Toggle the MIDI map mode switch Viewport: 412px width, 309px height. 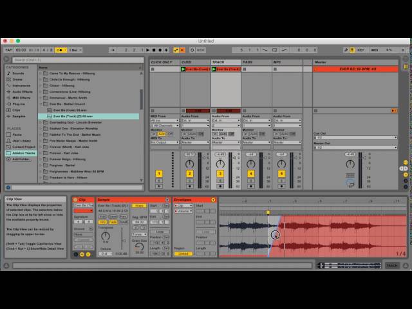(x=375, y=50)
